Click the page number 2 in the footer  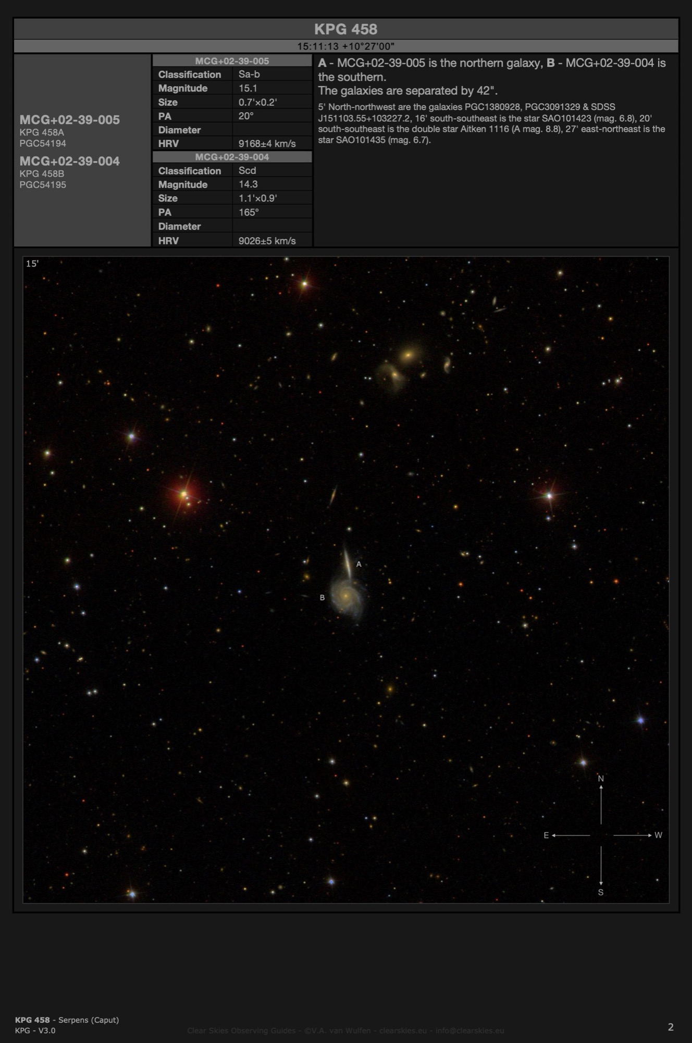(671, 1027)
